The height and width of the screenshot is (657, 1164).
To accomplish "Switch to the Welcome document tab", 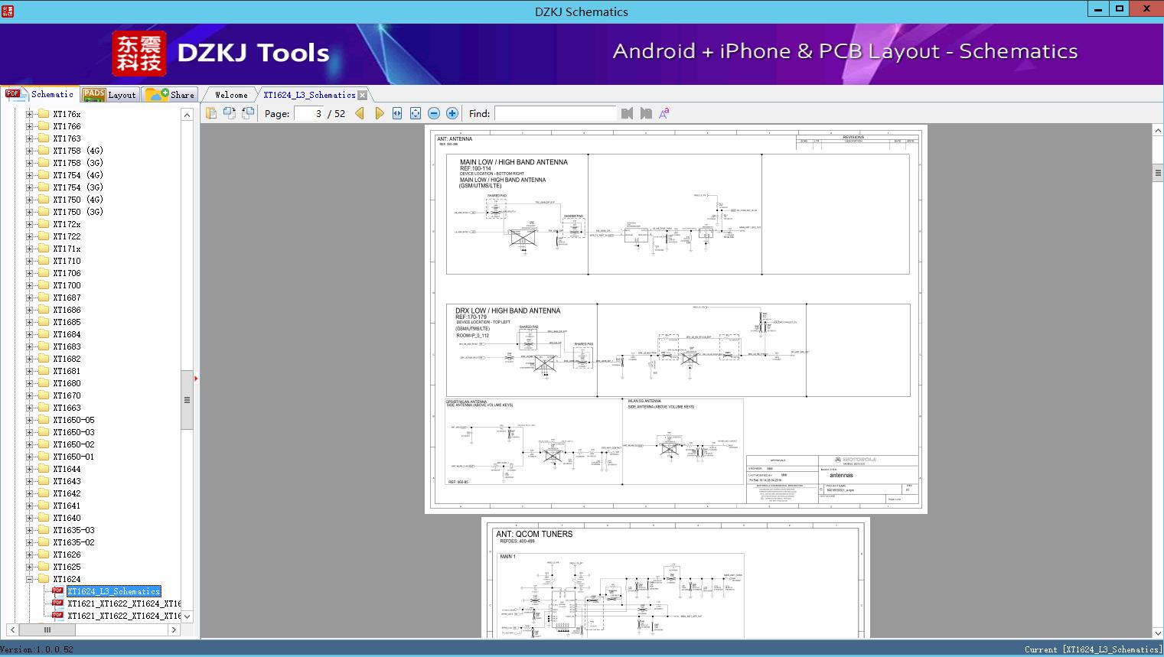I will click(231, 95).
